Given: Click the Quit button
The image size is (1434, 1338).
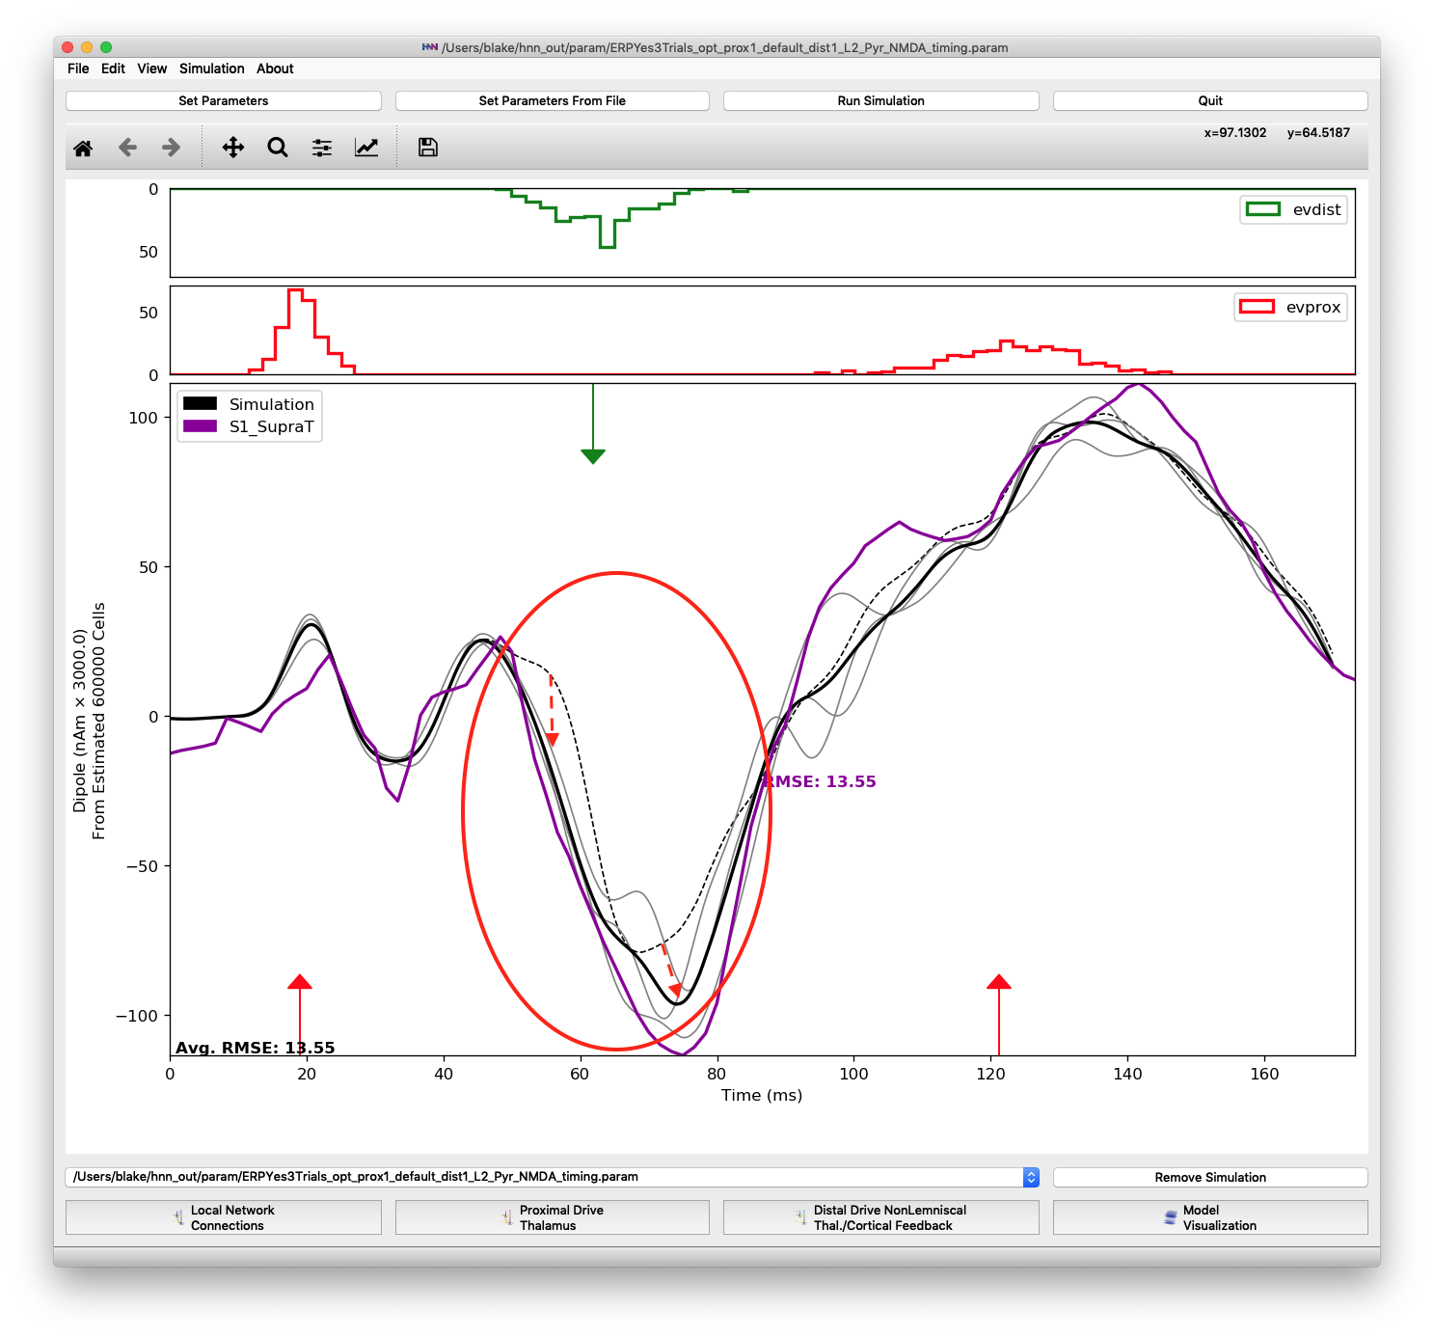Looking at the screenshot, I should click(x=1210, y=100).
